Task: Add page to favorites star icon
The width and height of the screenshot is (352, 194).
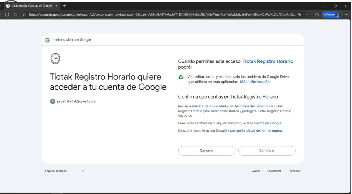Action: point(307,15)
